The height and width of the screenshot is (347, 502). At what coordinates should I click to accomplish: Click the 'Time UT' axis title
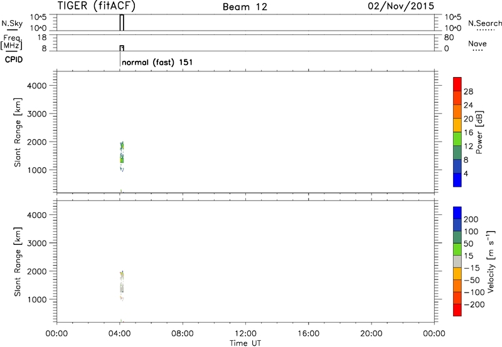point(245,343)
